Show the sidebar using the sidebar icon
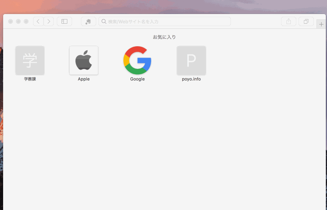The height and width of the screenshot is (210, 327). click(65, 21)
